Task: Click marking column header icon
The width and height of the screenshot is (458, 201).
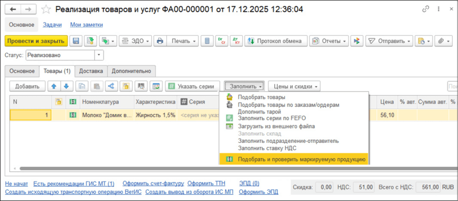Action: point(72,101)
